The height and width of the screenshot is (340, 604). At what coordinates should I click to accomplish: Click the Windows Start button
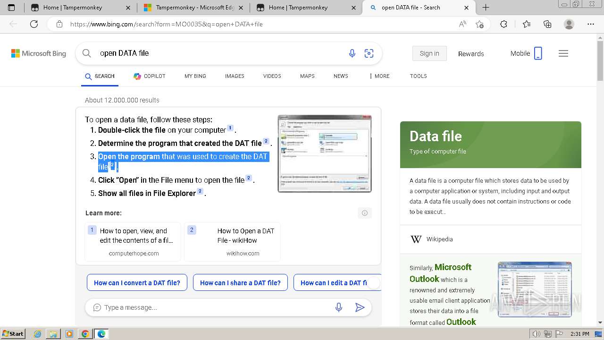(13, 334)
